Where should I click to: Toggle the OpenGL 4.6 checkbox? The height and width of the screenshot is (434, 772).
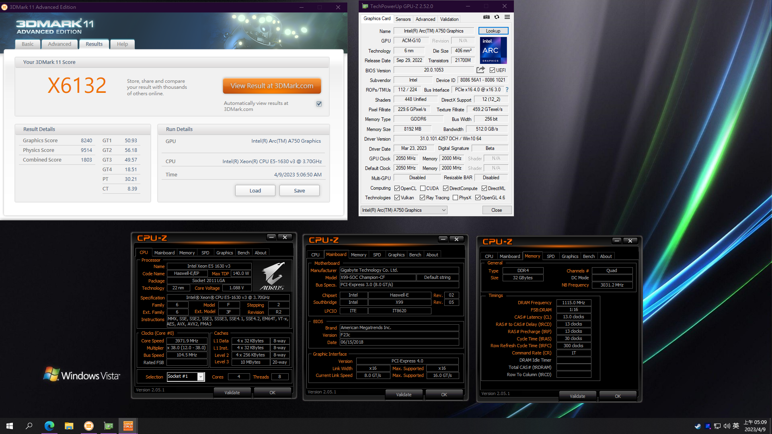478,197
